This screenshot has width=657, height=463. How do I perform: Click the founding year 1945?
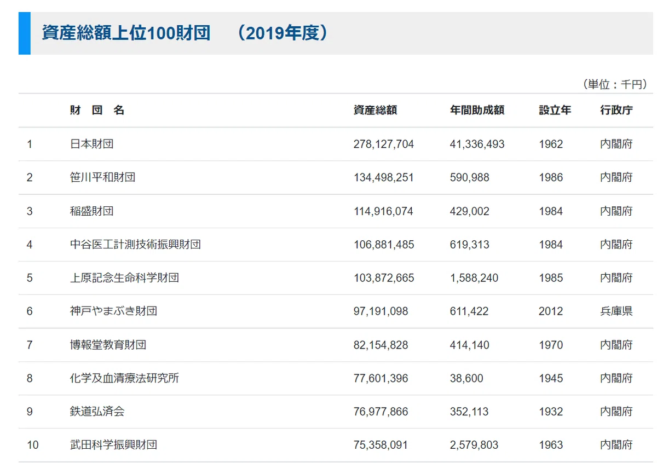551,378
